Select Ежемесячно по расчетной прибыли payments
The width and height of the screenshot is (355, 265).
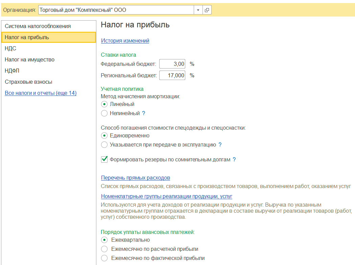tap(104, 249)
